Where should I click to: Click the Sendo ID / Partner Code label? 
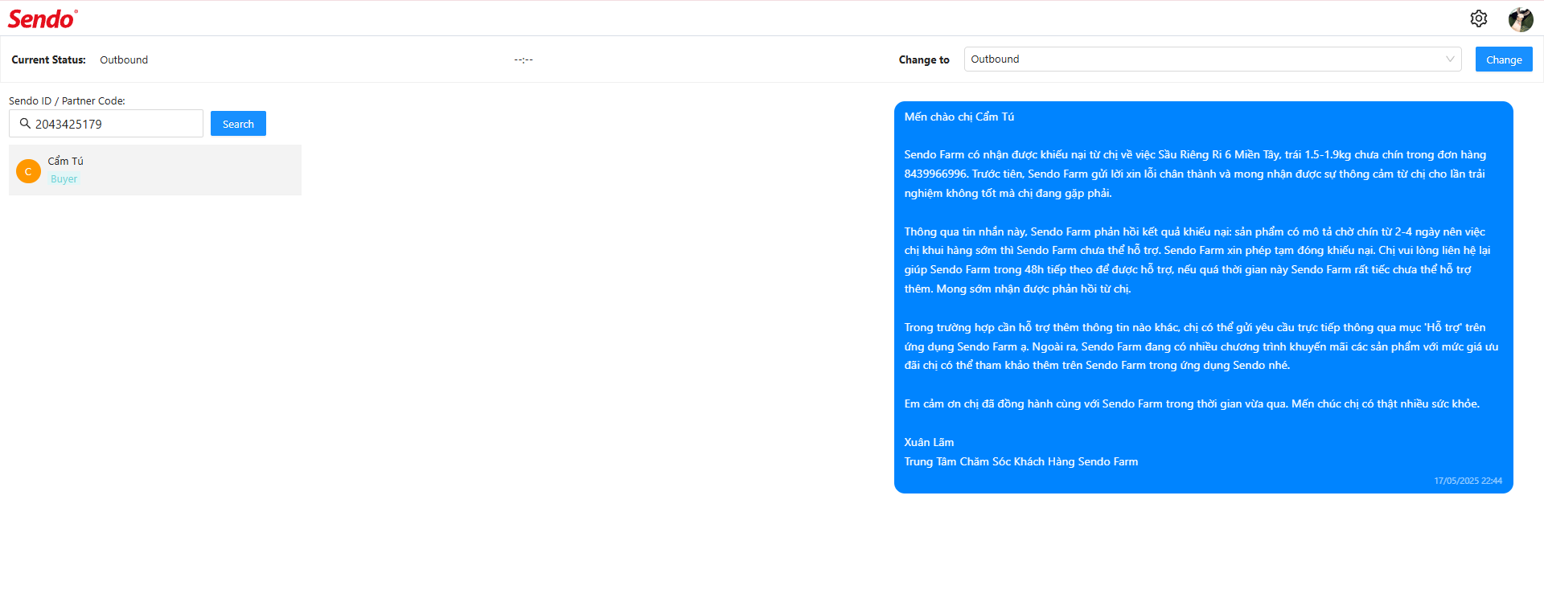click(x=67, y=100)
